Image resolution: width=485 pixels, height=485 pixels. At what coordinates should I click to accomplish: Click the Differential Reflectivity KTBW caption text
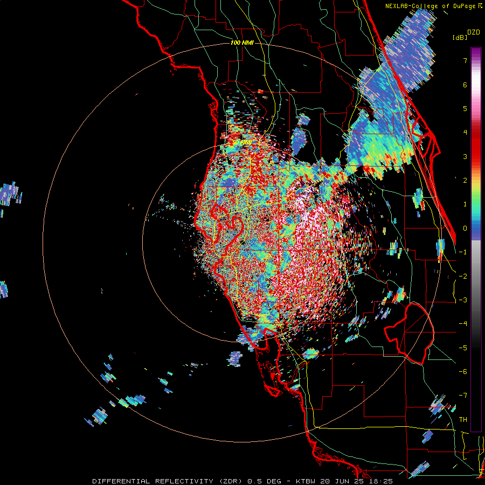pyautogui.click(x=242, y=481)
